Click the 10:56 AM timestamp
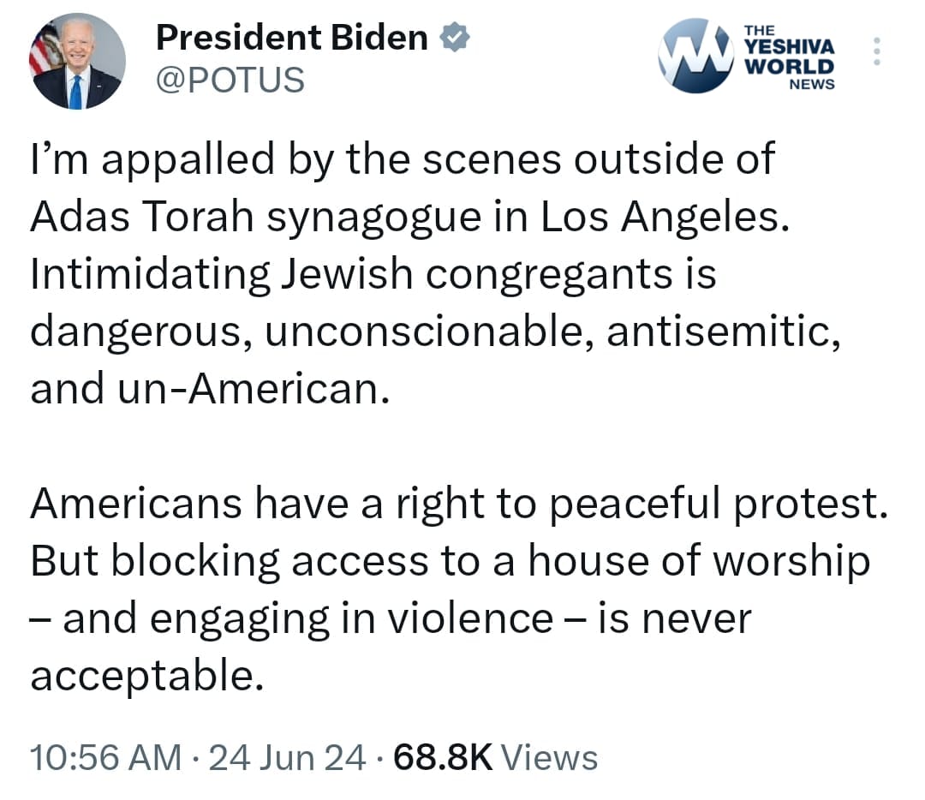Screen dimensions: 925x800 pyautogui.click(x=105, y=758)
